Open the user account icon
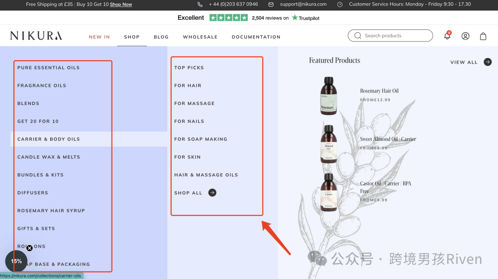498x279 pixels. pyautogui.click(x=465, y=36)
